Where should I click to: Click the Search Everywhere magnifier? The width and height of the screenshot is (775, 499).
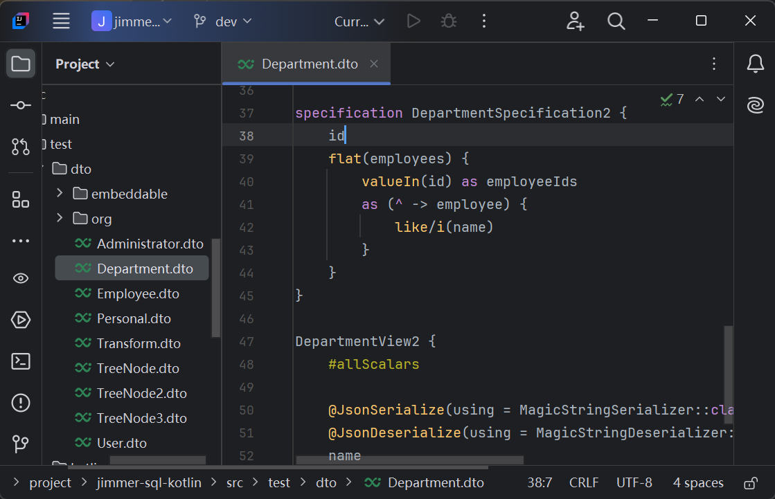pos(616,21)
